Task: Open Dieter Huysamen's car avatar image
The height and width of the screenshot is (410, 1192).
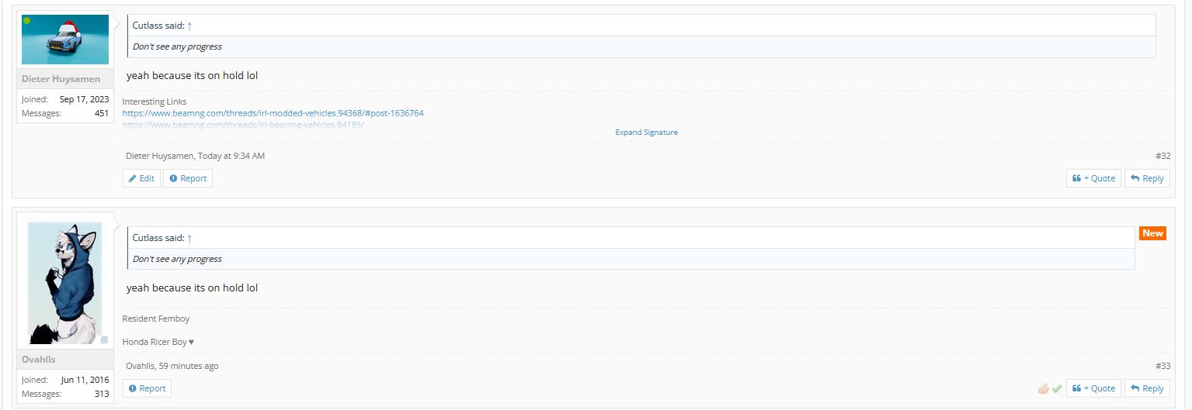Action: point(65,39)
